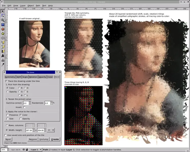Viewport: 190px width, 152px height.
Task: Select the Color pick radio button
Action: click(8, 88)
